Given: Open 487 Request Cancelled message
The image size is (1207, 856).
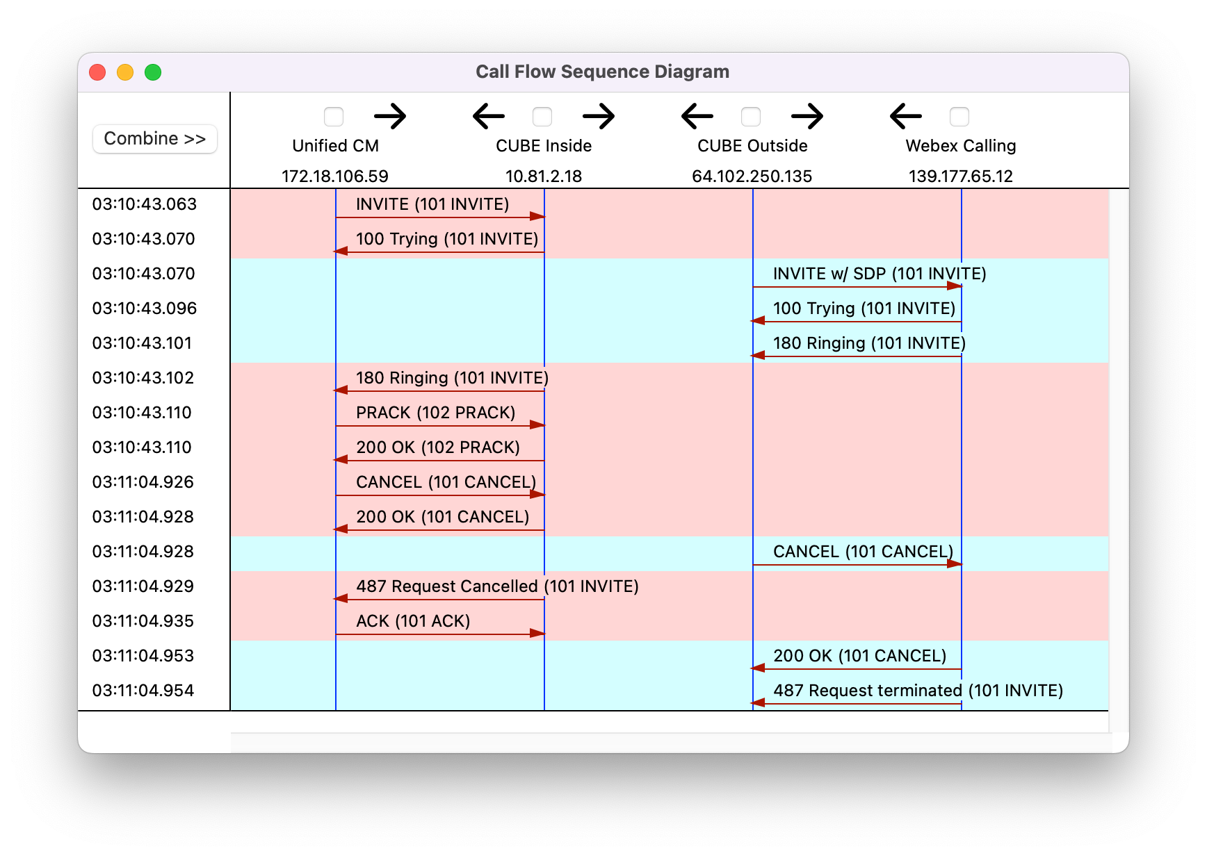Looking at the screenshot, I should pos(497,586).
